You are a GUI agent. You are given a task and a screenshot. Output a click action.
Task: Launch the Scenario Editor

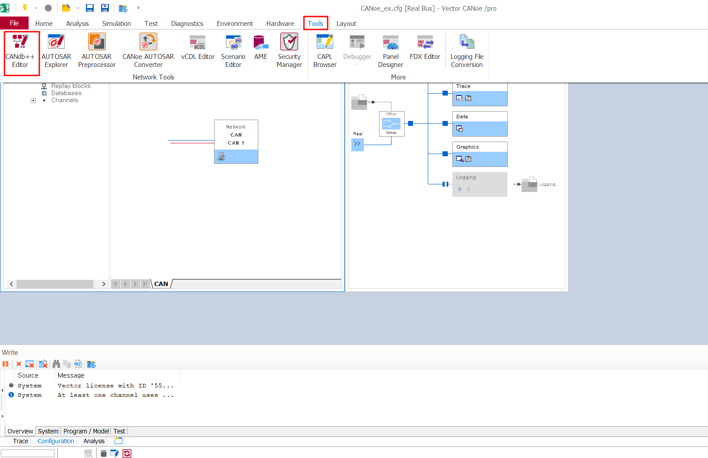pos(233,51)
